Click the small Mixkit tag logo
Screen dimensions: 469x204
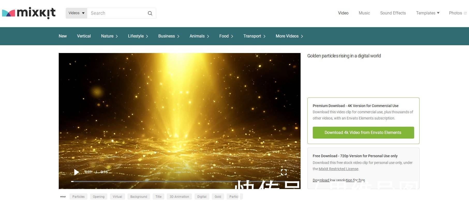(x=63, y=197)
